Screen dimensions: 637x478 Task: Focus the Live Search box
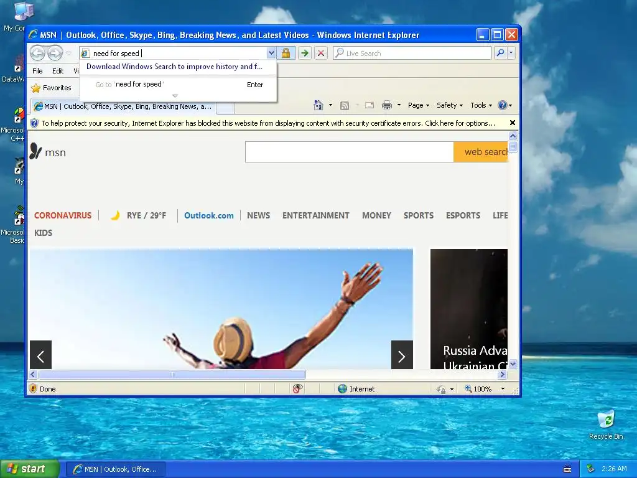412,54
